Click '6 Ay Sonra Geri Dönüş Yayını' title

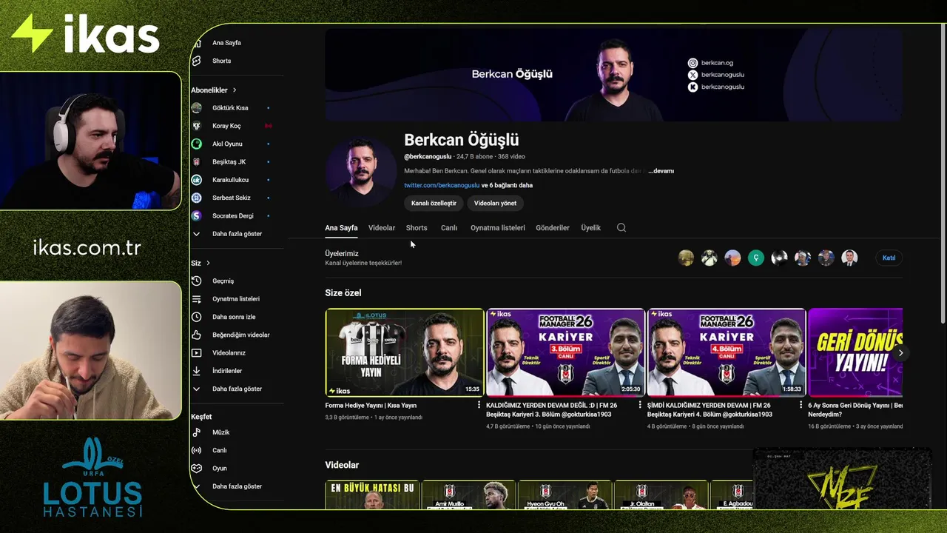point(855,410)
